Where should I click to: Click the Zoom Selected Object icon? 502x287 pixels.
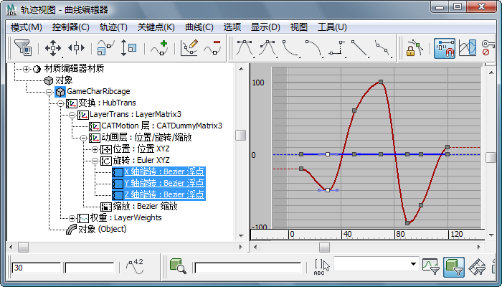178,266
